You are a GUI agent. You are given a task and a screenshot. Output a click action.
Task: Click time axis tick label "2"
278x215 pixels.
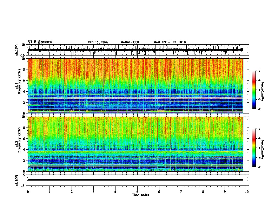click(x=72, y=192)
